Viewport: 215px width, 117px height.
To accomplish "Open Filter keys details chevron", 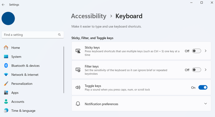I will tap(206, 70).
